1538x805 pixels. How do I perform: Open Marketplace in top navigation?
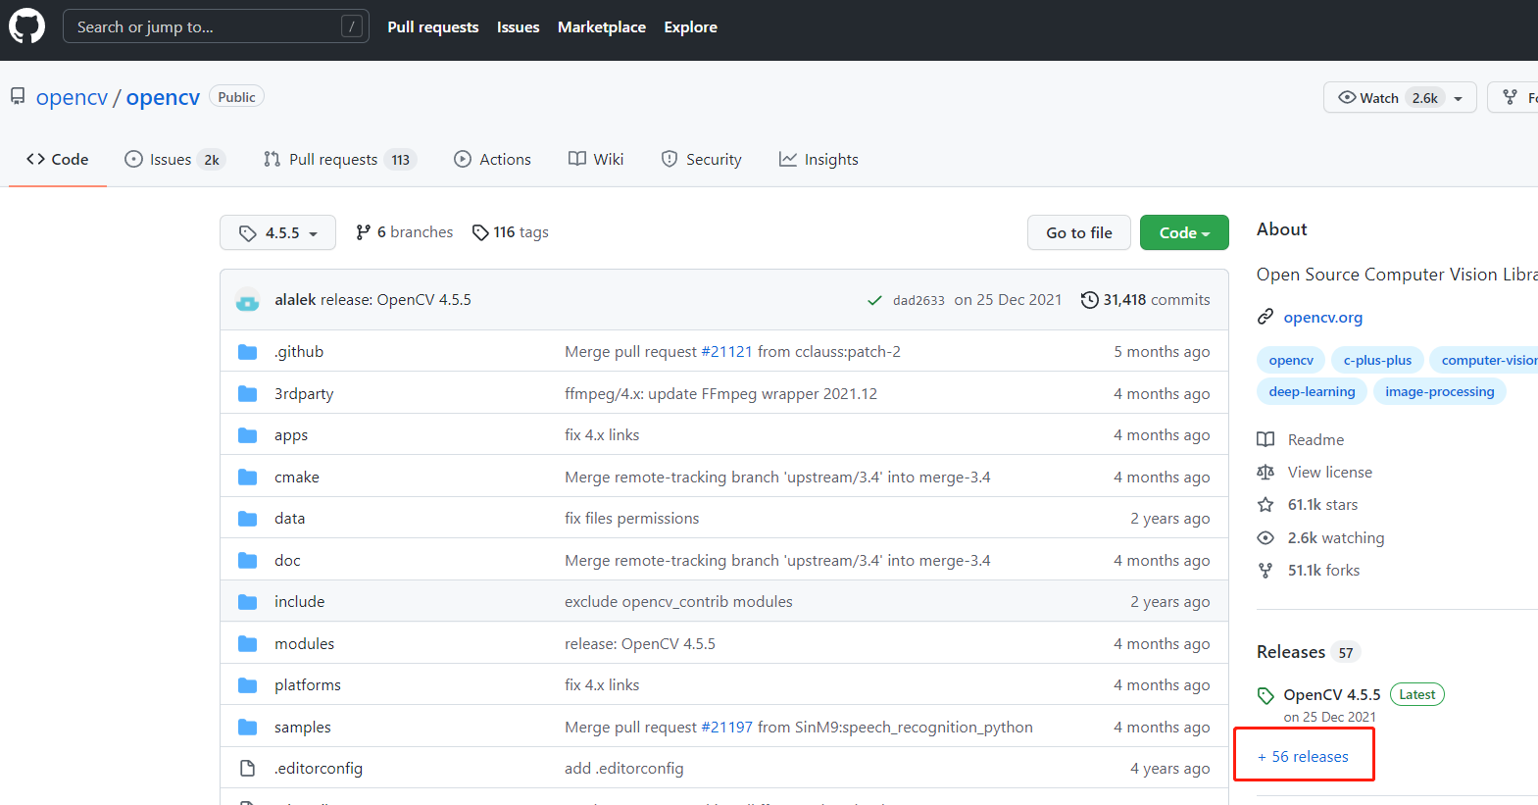click(x=602, y=27)
